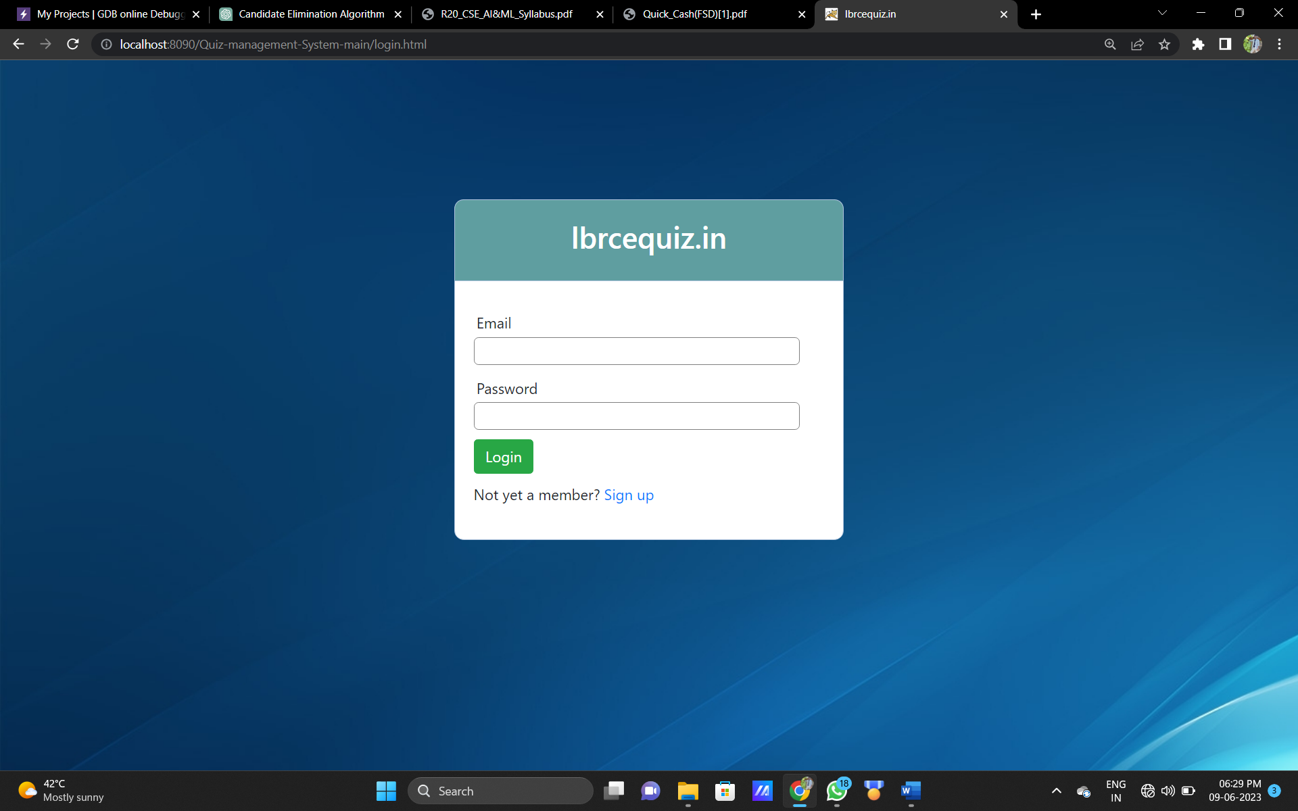
Task: Open the Microsoft Store
Action: click(x=725, y=791)
